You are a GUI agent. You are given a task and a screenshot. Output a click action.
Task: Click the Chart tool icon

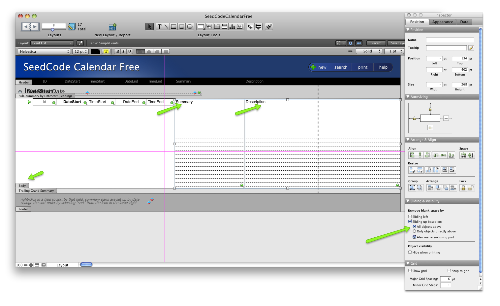coord(232,27)
